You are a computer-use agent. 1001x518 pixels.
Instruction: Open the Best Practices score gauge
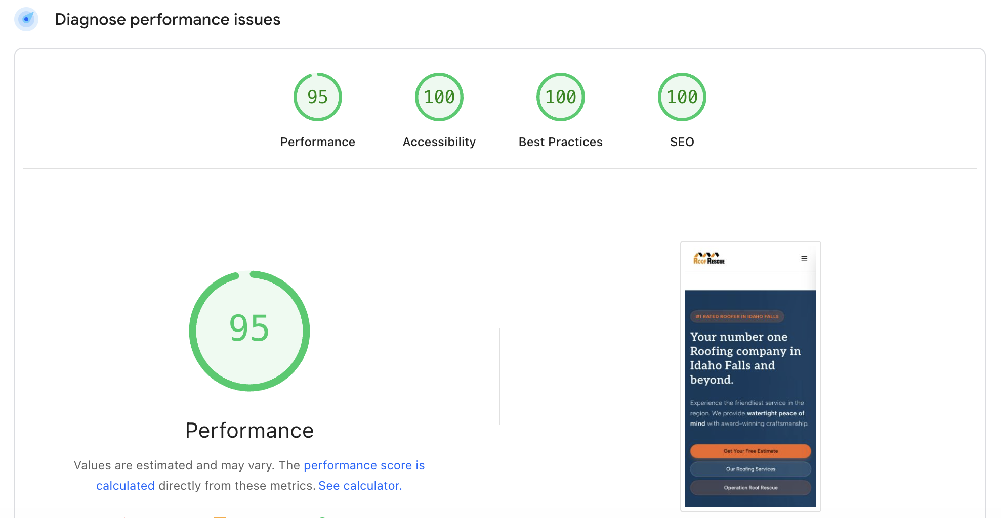point(561,97)
